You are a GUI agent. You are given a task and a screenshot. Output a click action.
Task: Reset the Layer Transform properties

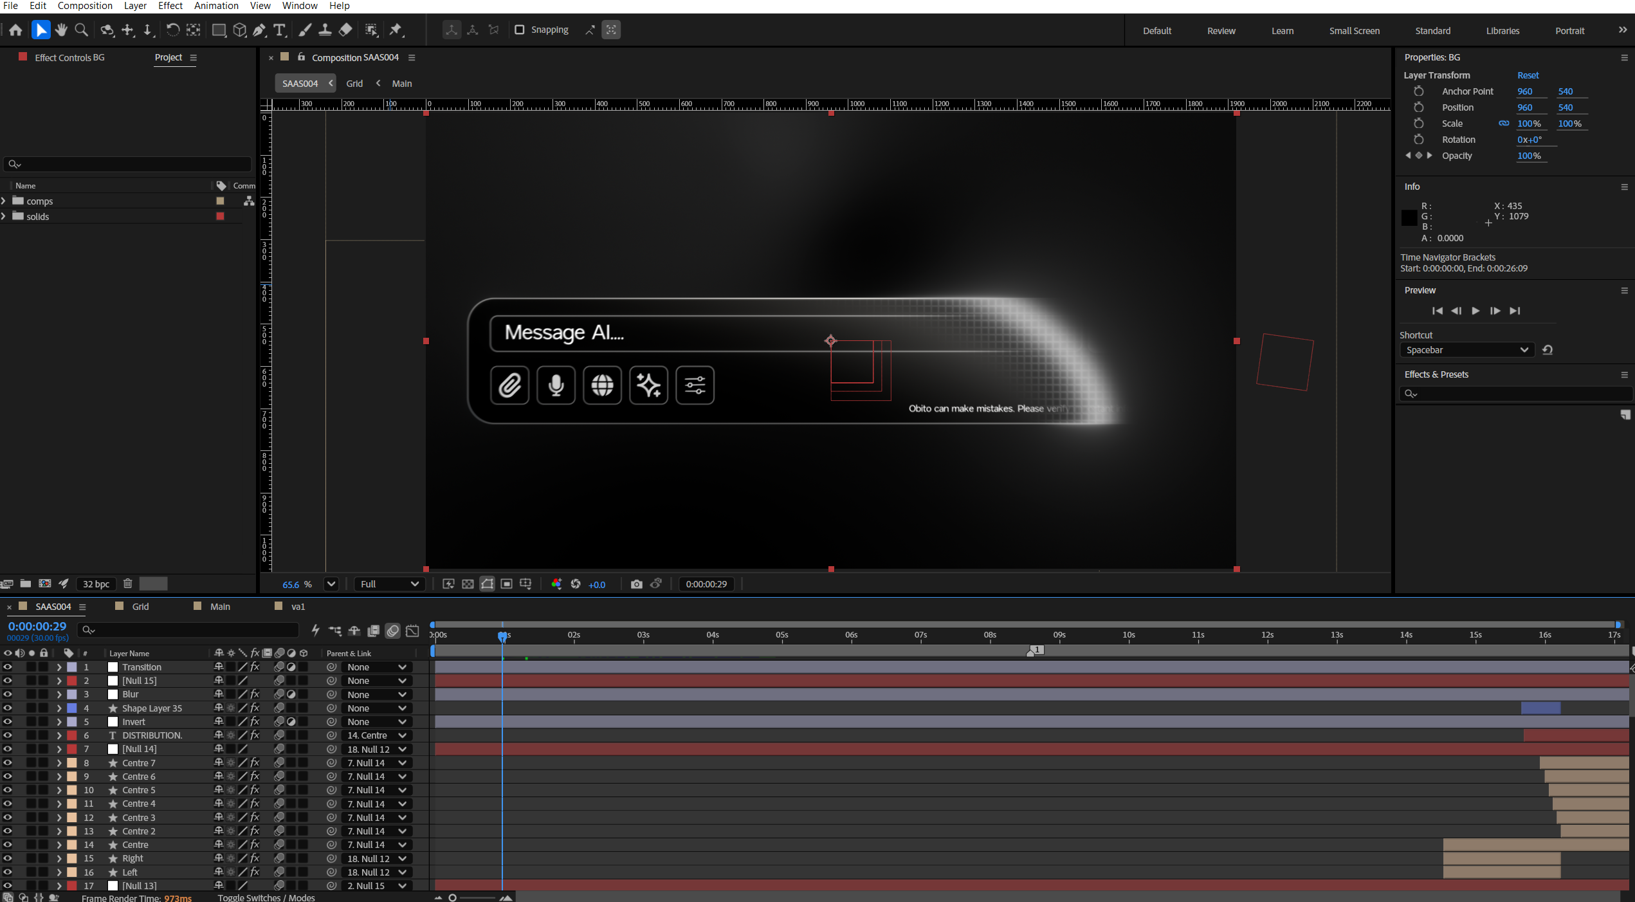pos(1528,75)
